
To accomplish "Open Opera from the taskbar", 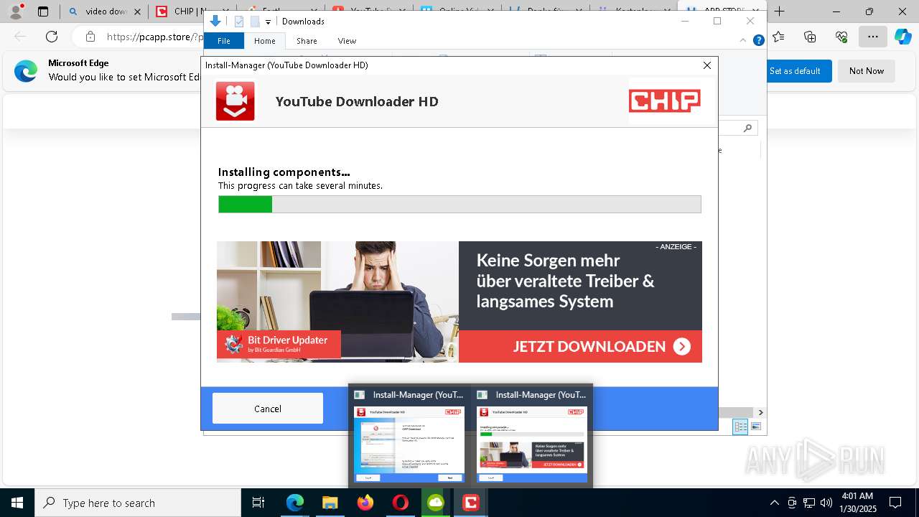I will 400,503.
